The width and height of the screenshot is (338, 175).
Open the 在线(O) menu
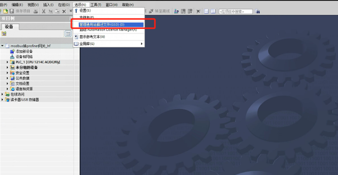(x=64, y=5)
